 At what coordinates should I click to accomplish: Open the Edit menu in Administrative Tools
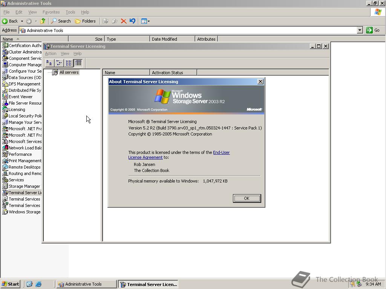click(19, 12)
